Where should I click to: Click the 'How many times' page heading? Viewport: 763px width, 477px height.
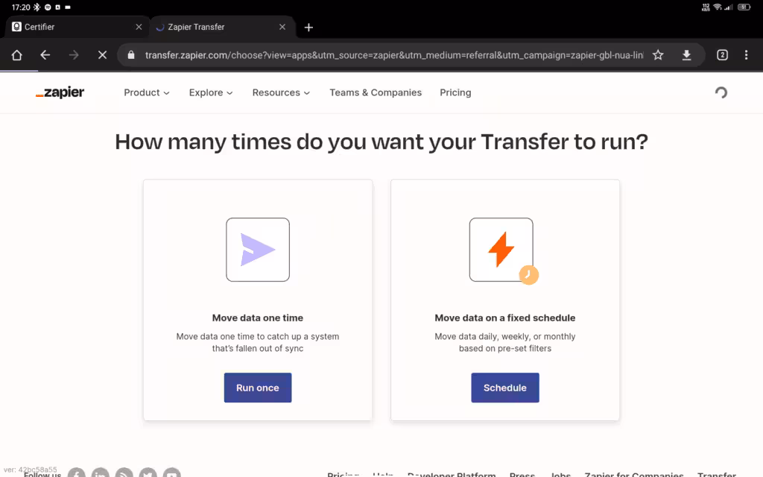(381, 142)
